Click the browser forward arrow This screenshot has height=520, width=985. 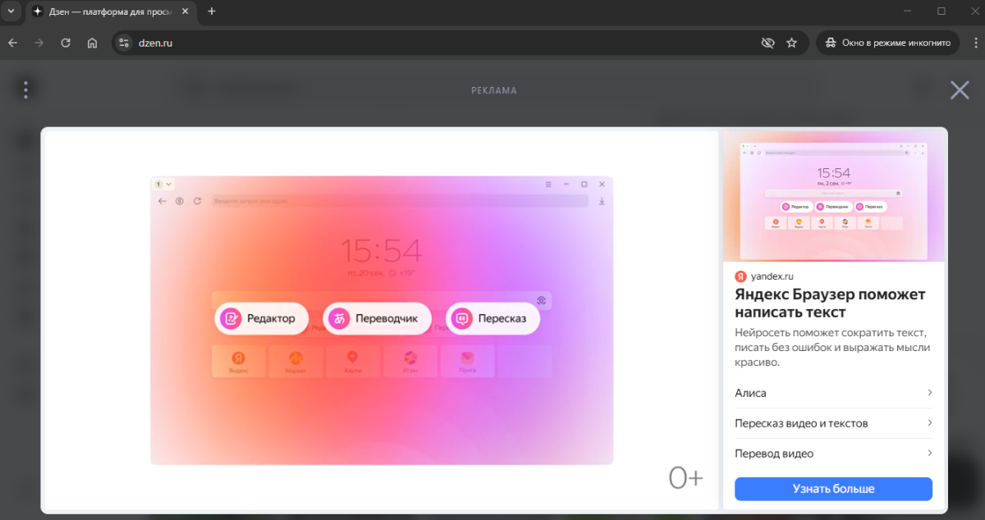[39, 43]
